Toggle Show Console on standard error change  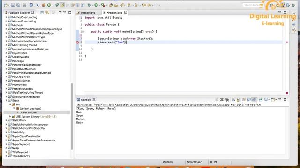point(254,99)
